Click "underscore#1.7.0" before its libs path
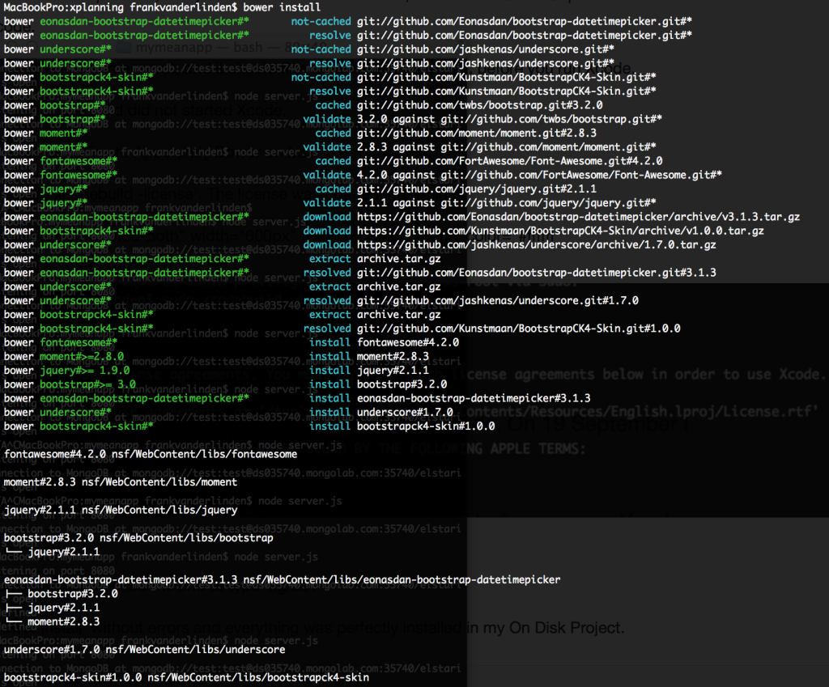The image size is (829, 687). tap(52, 650)
